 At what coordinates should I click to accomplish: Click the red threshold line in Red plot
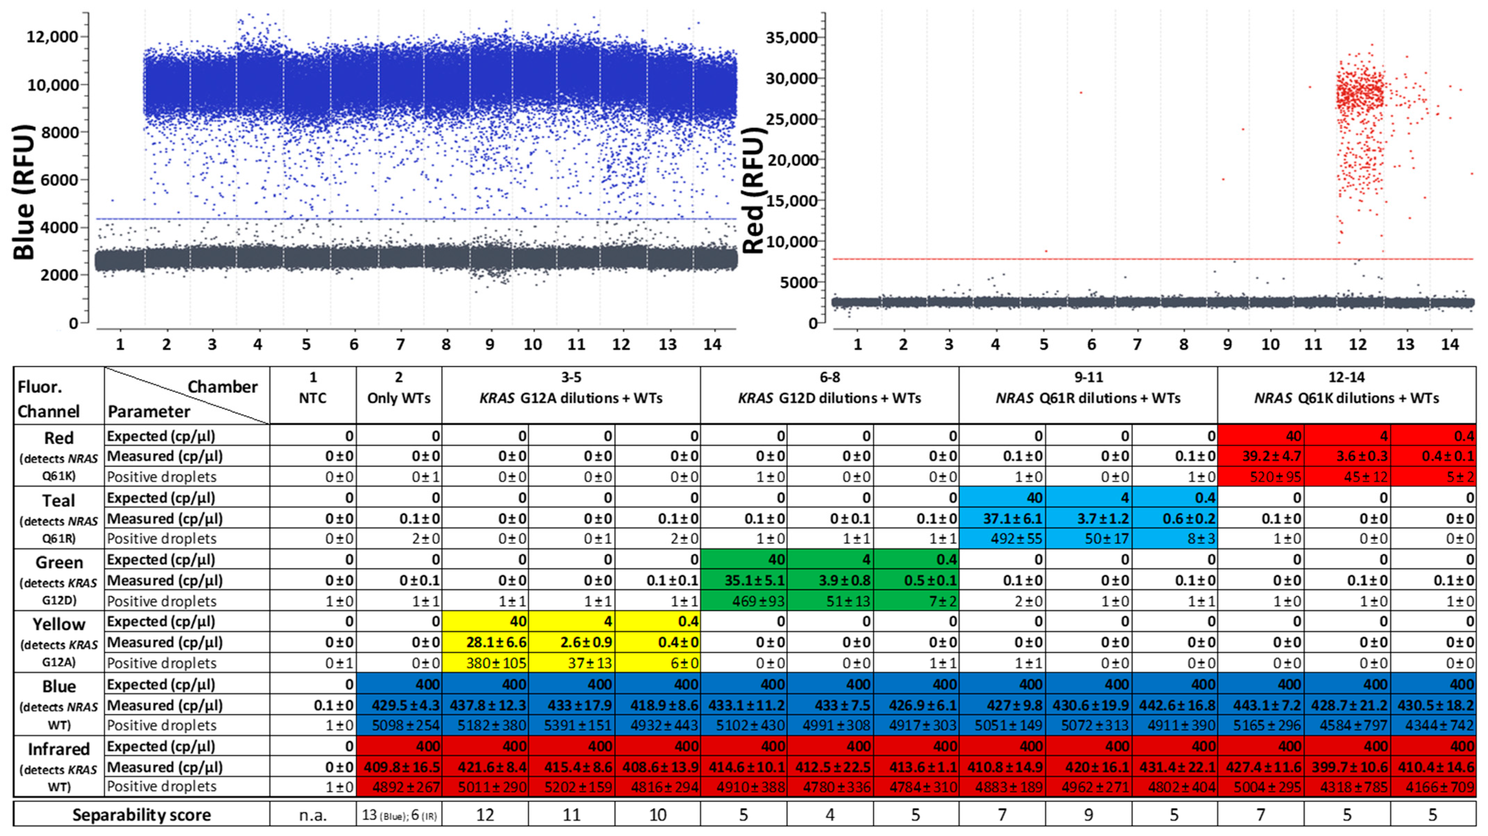1152,259
